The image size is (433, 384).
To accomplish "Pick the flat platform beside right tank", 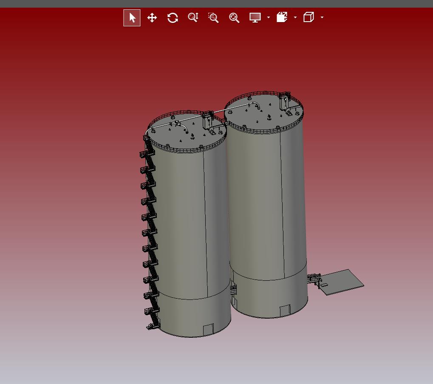I will click(341, 282).
